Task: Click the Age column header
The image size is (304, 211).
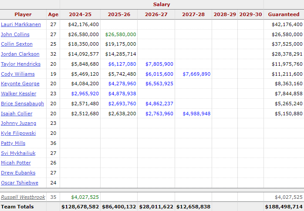Action: tap(53, 14)
